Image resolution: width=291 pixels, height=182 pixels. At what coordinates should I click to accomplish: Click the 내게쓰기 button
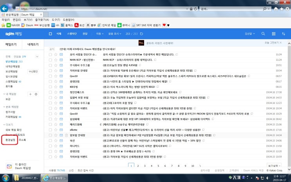[33, 44]
